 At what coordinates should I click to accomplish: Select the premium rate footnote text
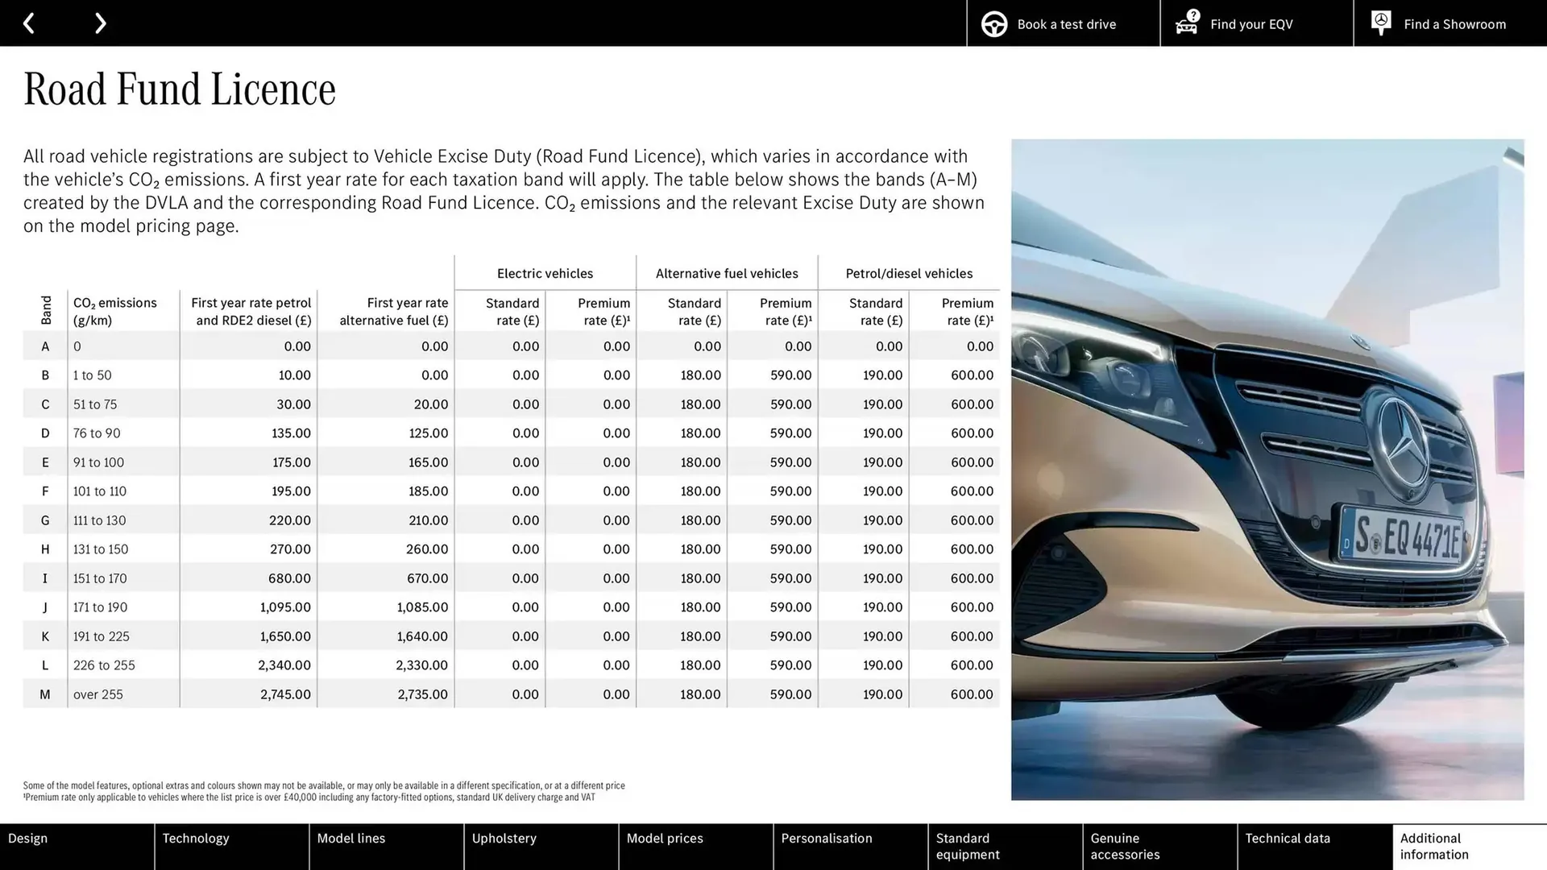pyautogui.click(x=309, y=797)
